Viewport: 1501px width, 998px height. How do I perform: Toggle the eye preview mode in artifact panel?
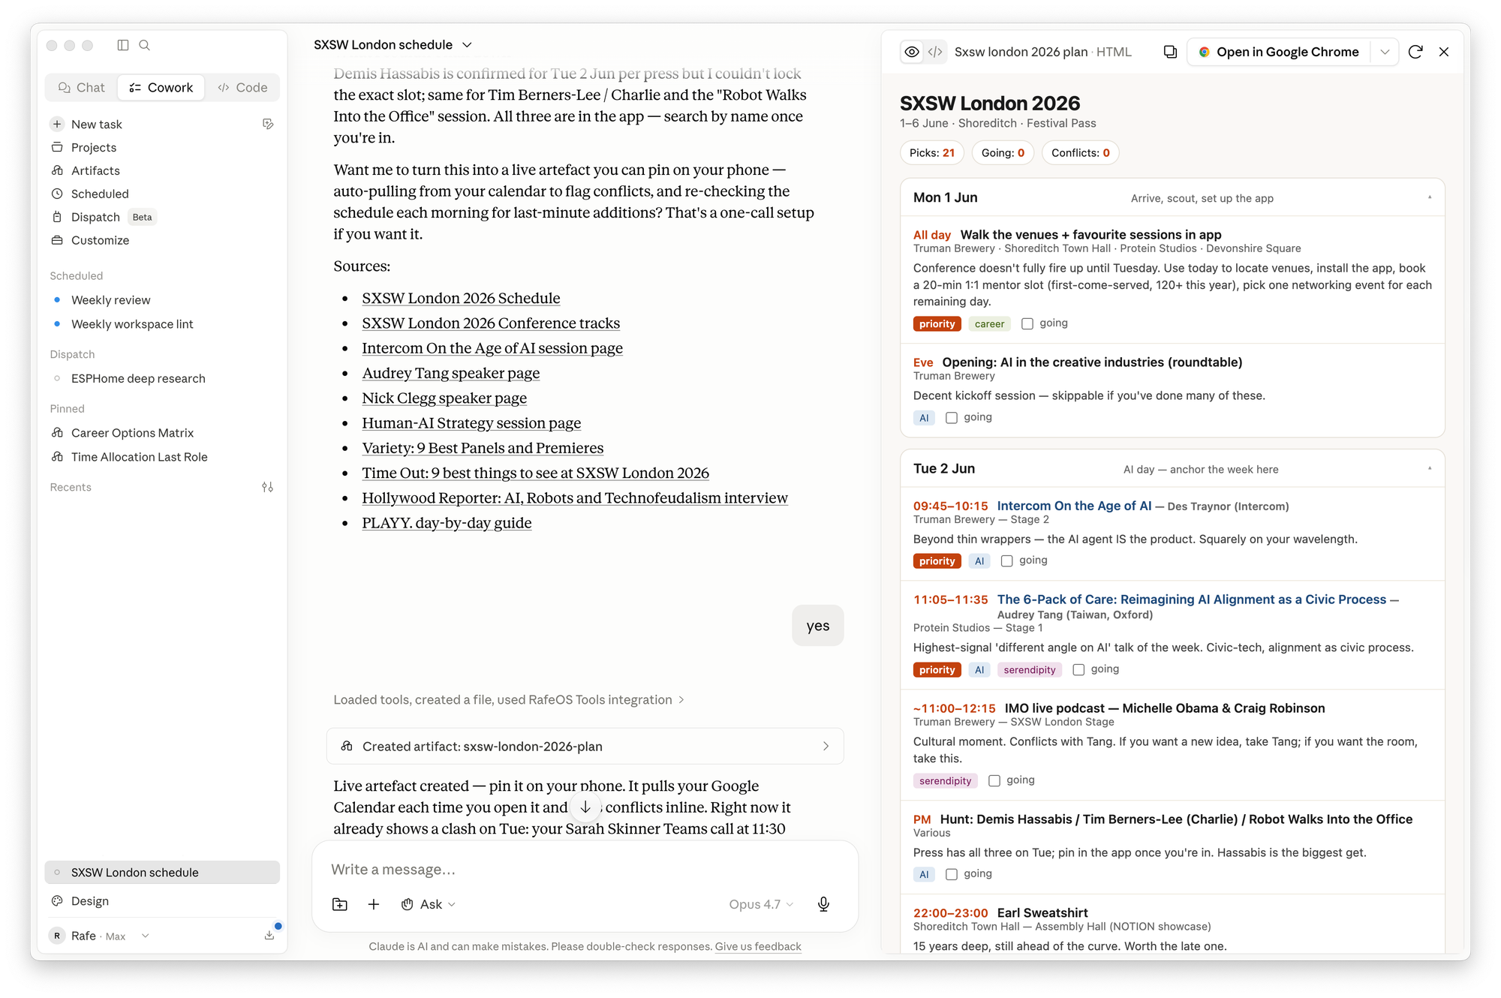(912, 52)
